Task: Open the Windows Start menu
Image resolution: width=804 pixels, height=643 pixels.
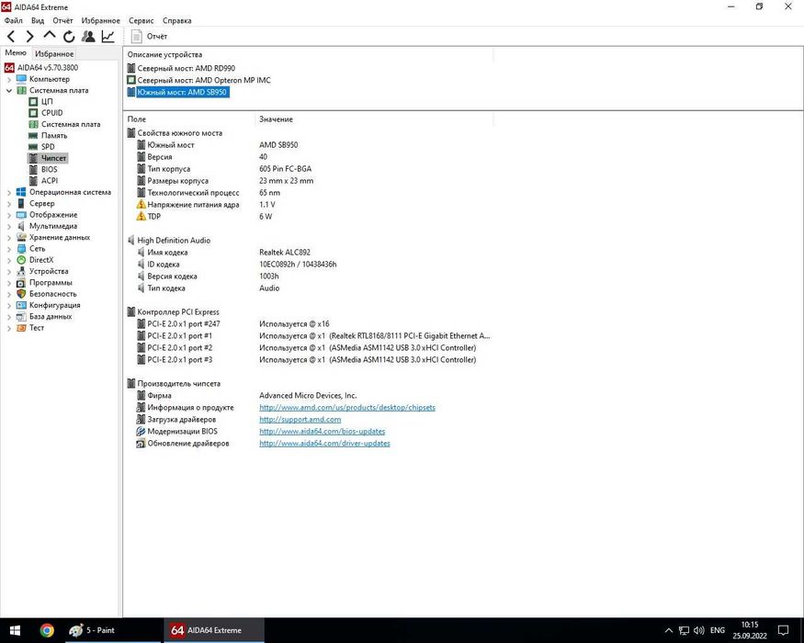Action: point(15,630)
